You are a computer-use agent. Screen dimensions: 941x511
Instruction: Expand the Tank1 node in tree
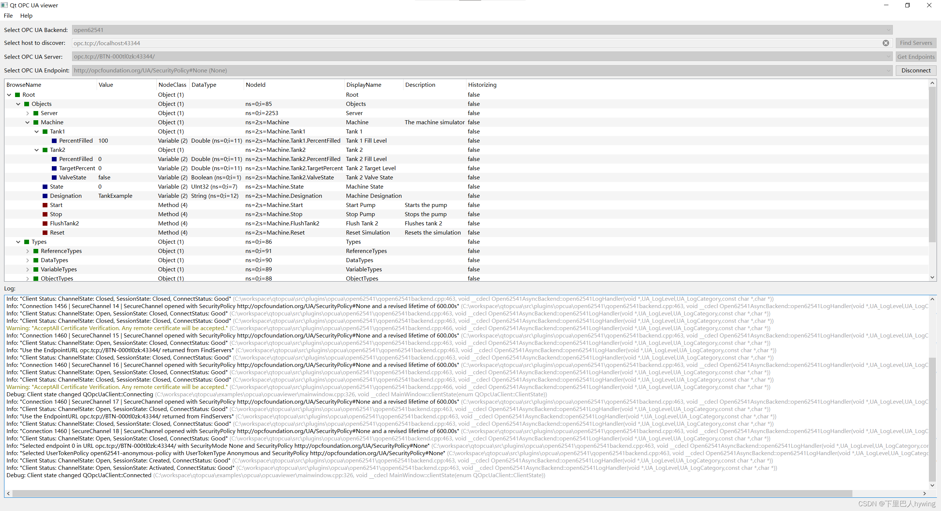tap(35, 132)
